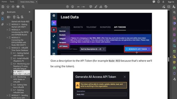Add a new bookmark icon

pyautogui.click(x=18, y=17)
